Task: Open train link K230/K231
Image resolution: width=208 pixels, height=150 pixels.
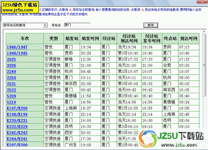Action: 17,120
